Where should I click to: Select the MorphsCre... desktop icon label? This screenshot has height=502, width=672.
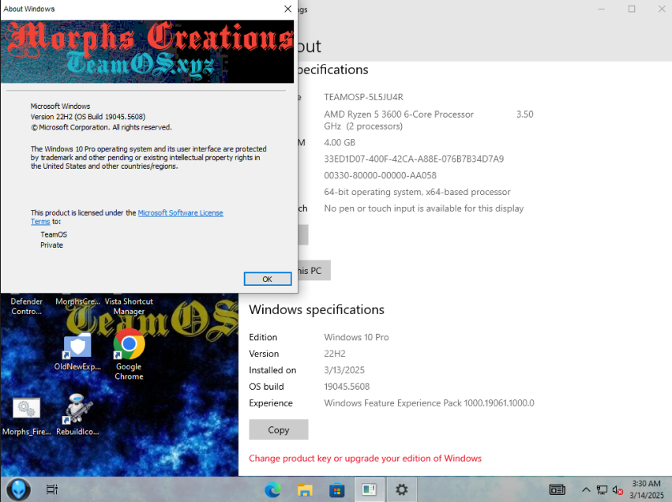(x=77, y=302)
